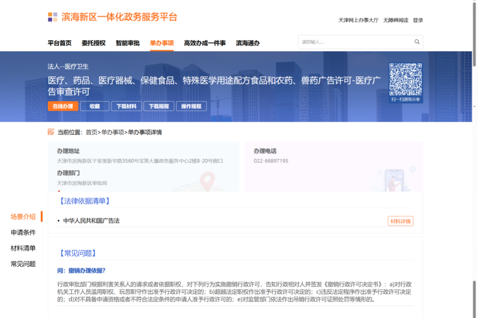Click the 【常见问题】 heading
The image size is (478, 318).
(78, 253)
